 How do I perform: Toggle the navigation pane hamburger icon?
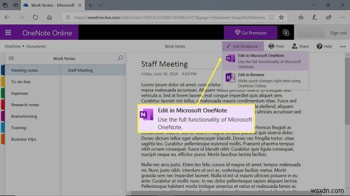point(11,59)
